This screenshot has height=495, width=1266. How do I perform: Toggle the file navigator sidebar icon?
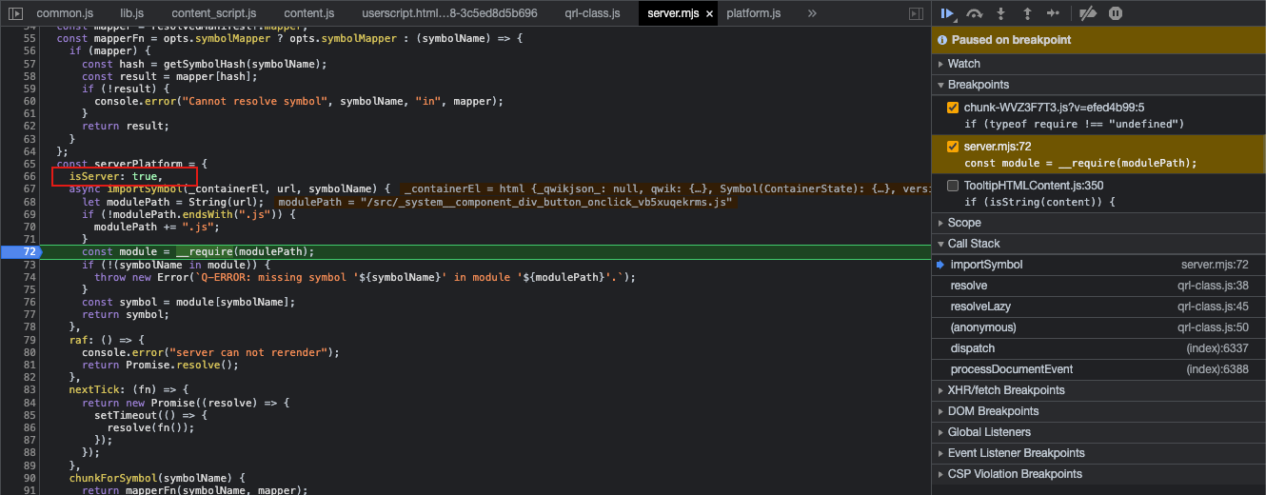[x=16, y=13]
